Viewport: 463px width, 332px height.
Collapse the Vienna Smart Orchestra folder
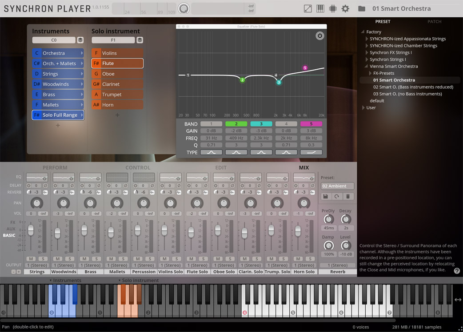367,66
